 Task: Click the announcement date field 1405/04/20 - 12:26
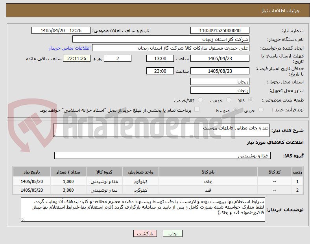[61, 30]
